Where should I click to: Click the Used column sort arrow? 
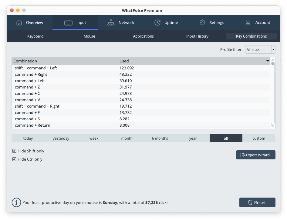pyautogui.click(x=268, y=61)
